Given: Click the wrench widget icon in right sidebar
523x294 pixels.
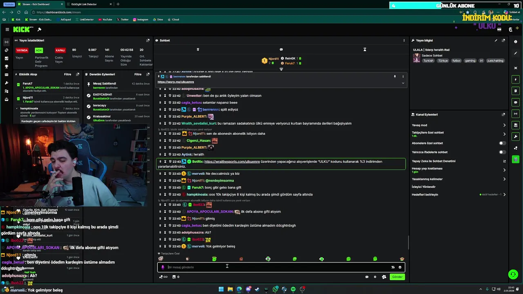Looking at the screenshot, I should 516,136.
